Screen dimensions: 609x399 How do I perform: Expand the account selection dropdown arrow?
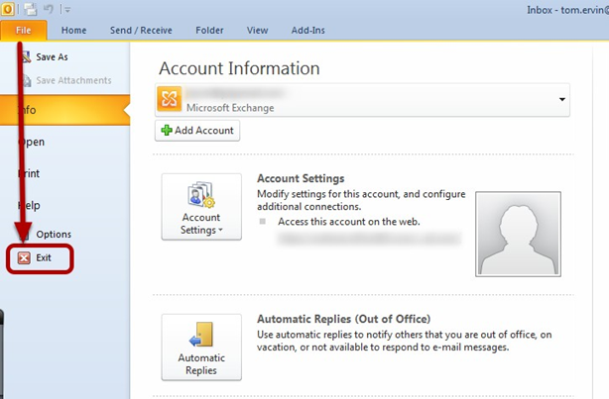point(562,99)
